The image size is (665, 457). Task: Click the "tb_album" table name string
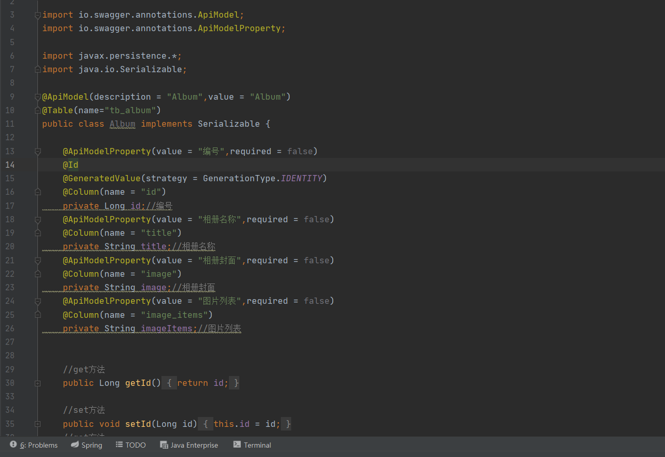(x=130, y=110)
